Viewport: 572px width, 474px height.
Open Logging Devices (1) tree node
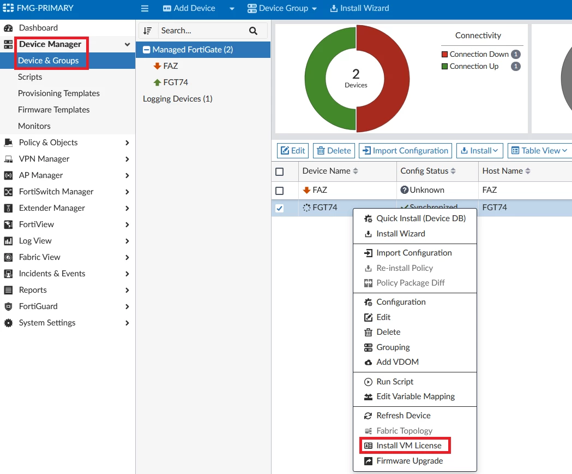point(178,99)
